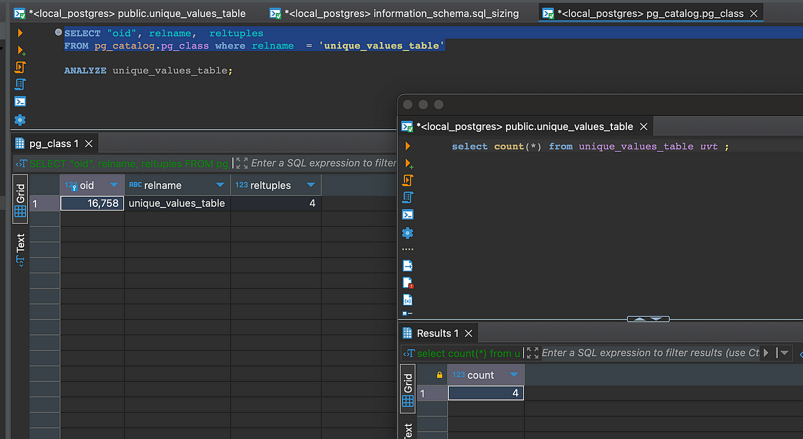Image resolution: width=803 pixels, height=439 pixels.
Task: Toggle Grid view in Results 1 panel
Action: click(407, 389)
